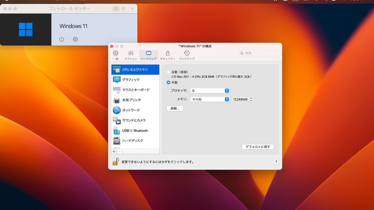The width and height of the screenshot is (374, 210).
Task: Open Windows 11 settings via gear icon
Action: [x=75, y=39]
